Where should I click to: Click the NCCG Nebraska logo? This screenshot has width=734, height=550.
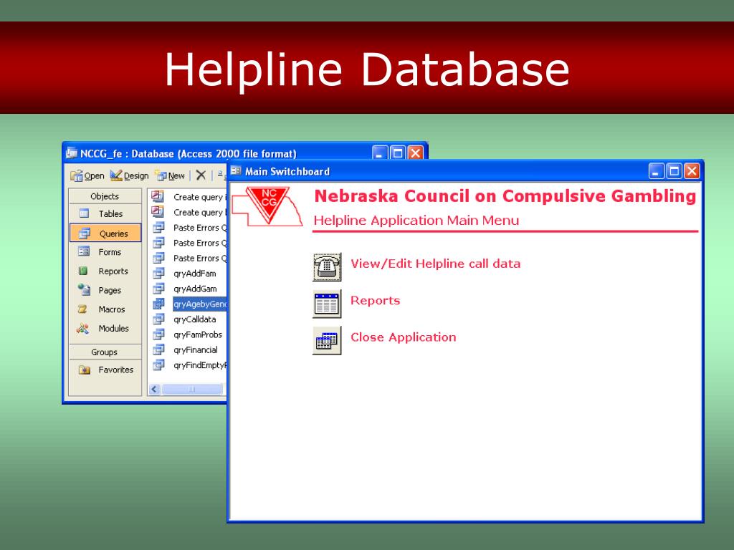(268, 206)
